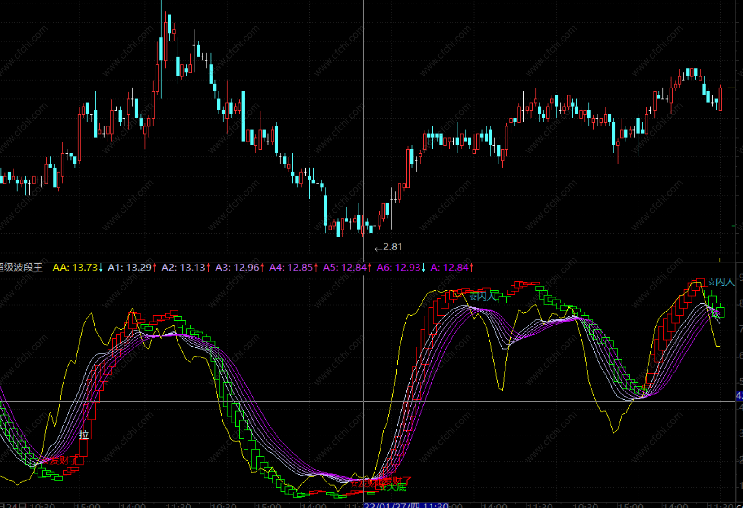Click the A5: 12.84 indicator value
This screenshot has height=508, width=743.
click(345, 268)
